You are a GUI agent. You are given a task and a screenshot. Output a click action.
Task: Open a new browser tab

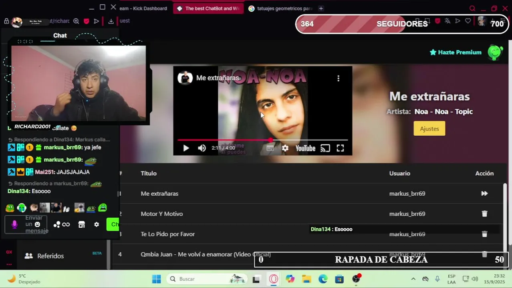[x=321, y=8]
